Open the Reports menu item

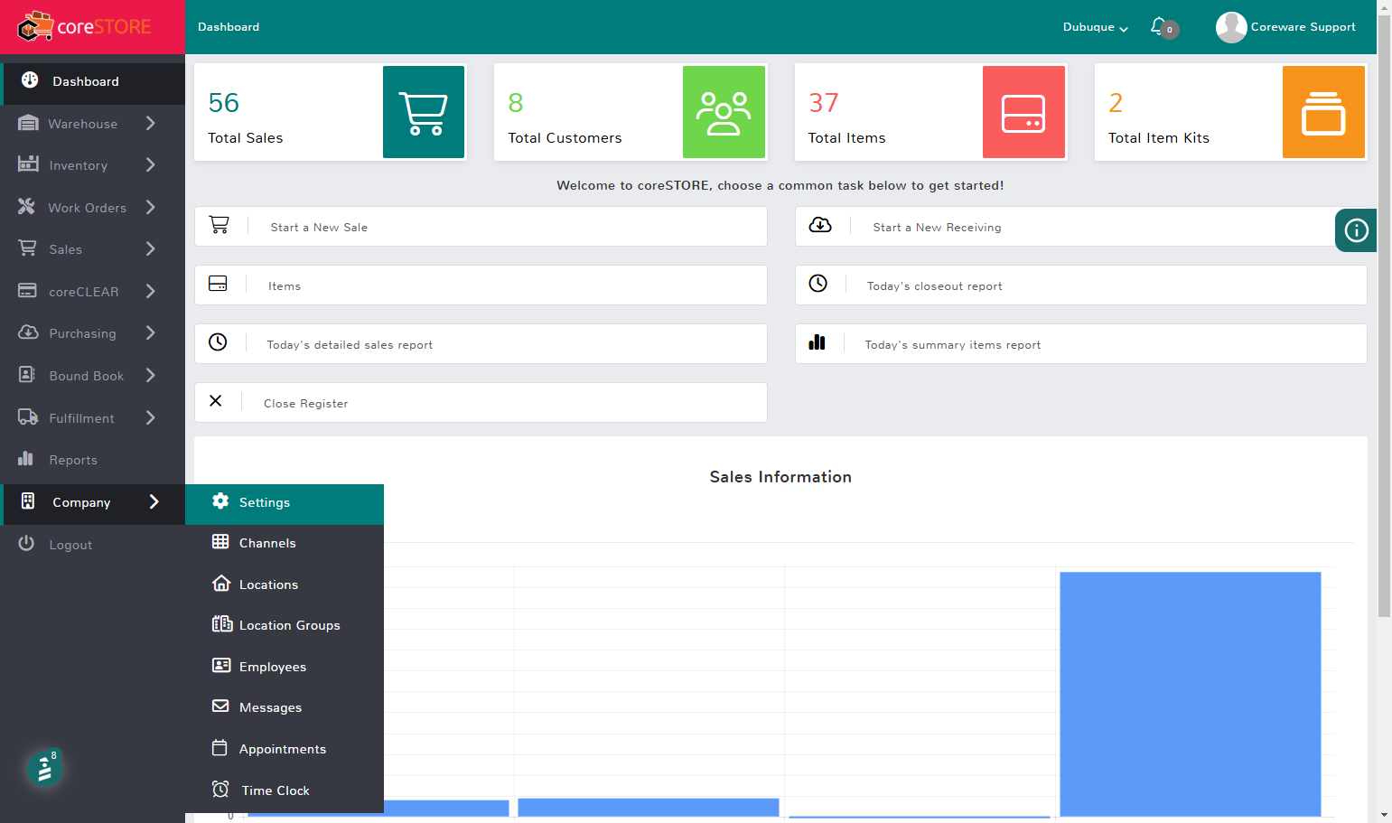(x=93, y=460)
